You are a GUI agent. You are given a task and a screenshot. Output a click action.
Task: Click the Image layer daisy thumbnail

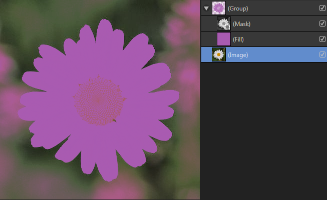[219, 54]
